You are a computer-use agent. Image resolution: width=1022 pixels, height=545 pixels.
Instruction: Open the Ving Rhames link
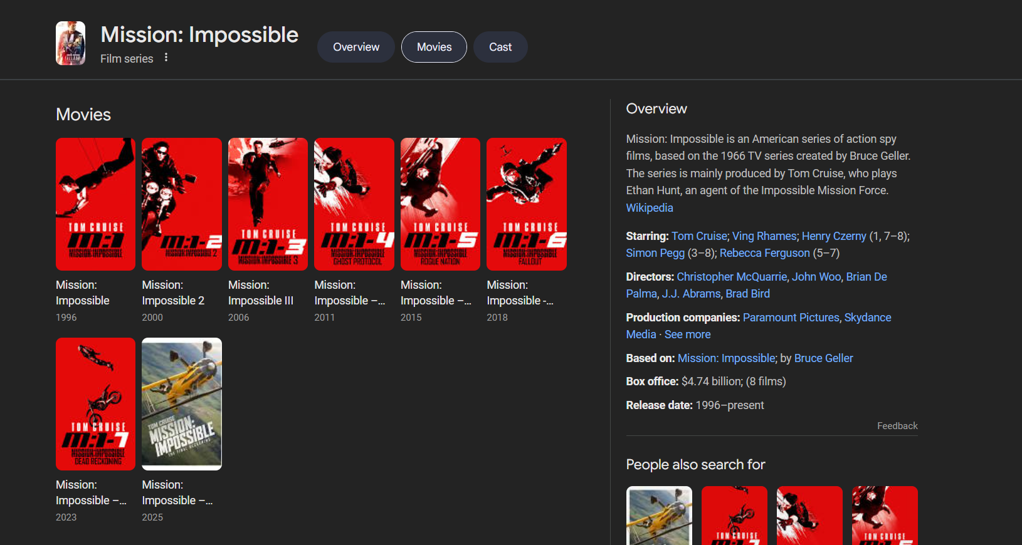click(764, 236)
